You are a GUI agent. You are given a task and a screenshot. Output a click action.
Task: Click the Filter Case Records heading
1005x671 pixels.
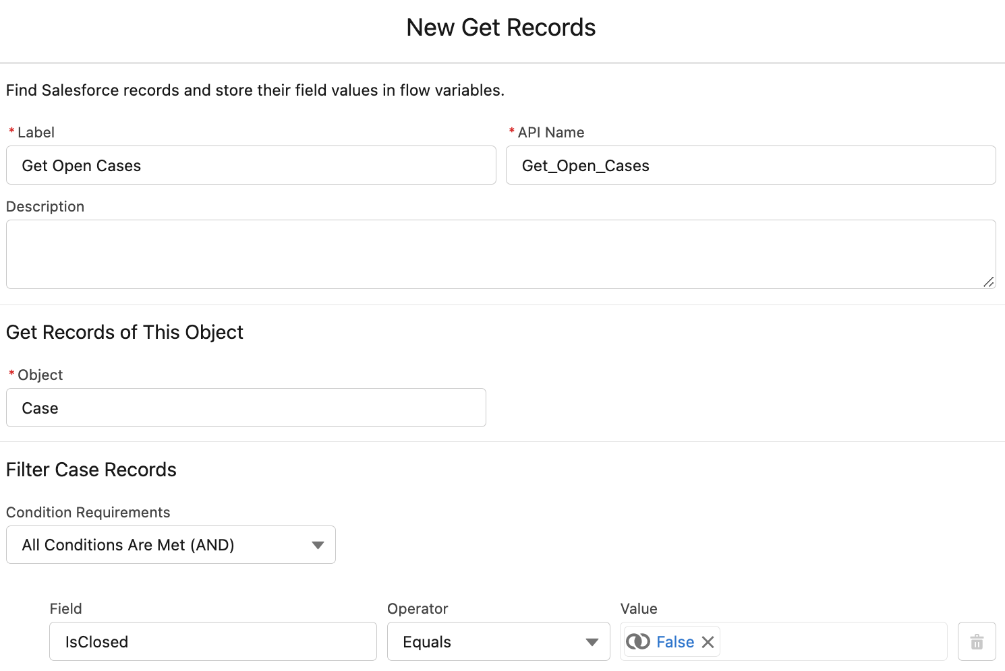click(x=91, y=470)
